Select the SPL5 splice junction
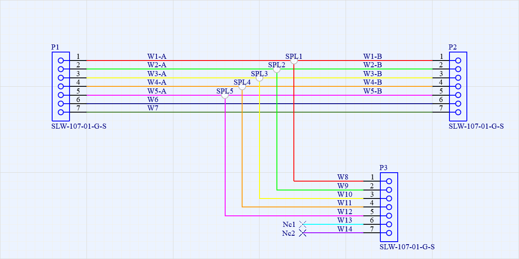Screen dimensions: 519x259 pos(224,96)
